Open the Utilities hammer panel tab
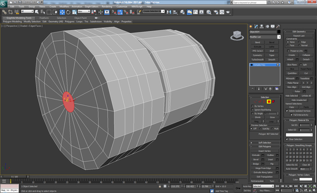317x193 pixels. point(278,26)
